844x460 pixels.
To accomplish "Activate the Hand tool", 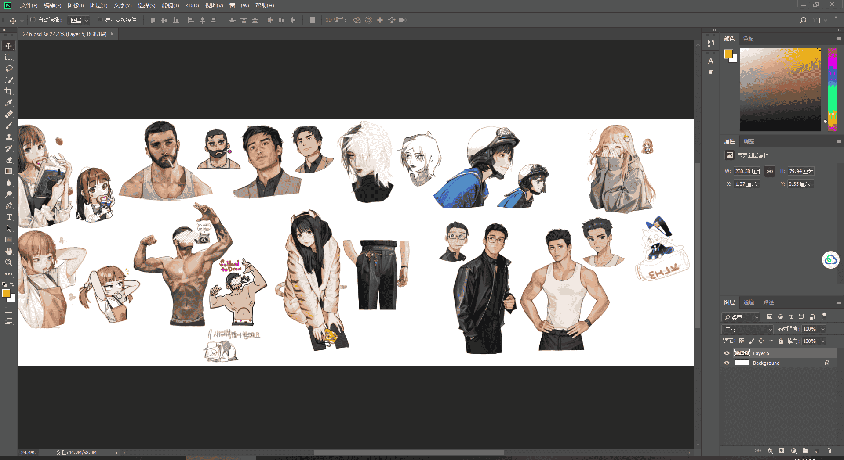I will (9, 251).
